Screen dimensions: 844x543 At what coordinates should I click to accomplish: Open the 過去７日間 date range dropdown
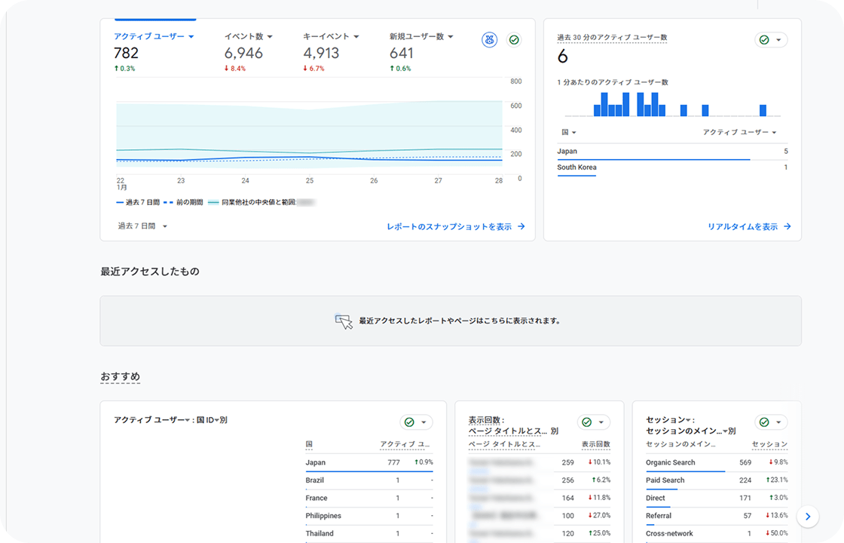[x=142, y=226]
